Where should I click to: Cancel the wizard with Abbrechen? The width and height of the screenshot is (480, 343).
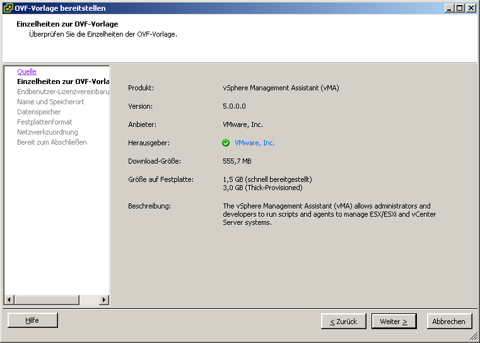[449, 322]
